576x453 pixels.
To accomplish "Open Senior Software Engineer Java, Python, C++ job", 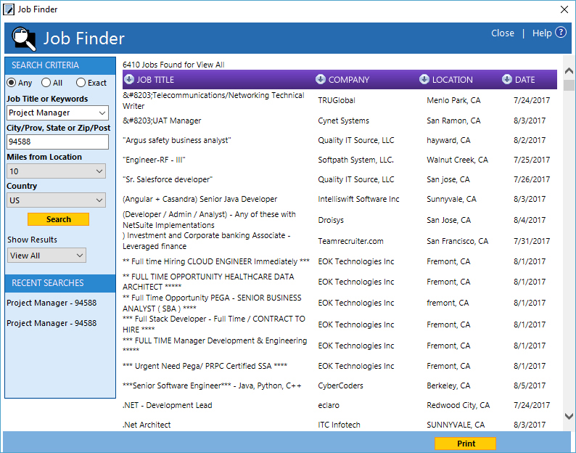I will coord(212,385).
